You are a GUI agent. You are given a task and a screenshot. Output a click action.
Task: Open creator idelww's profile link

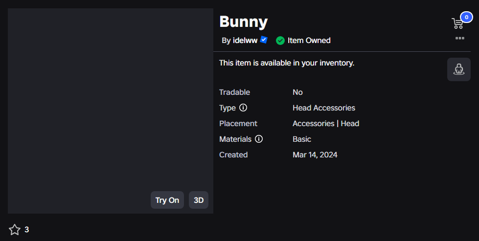(245, 41)
